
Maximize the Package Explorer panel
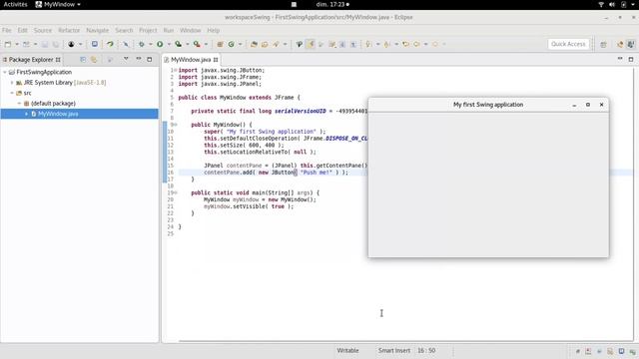click(150, 60)
